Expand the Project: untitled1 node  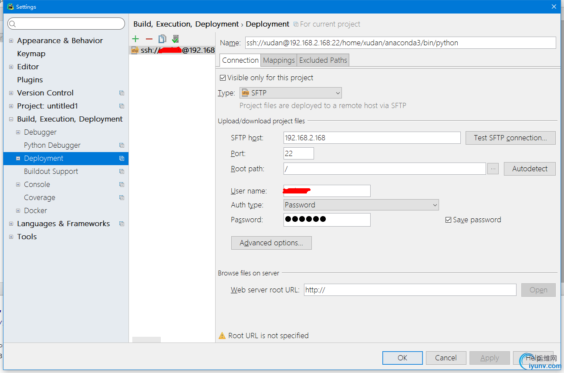(x=11, y=106)
